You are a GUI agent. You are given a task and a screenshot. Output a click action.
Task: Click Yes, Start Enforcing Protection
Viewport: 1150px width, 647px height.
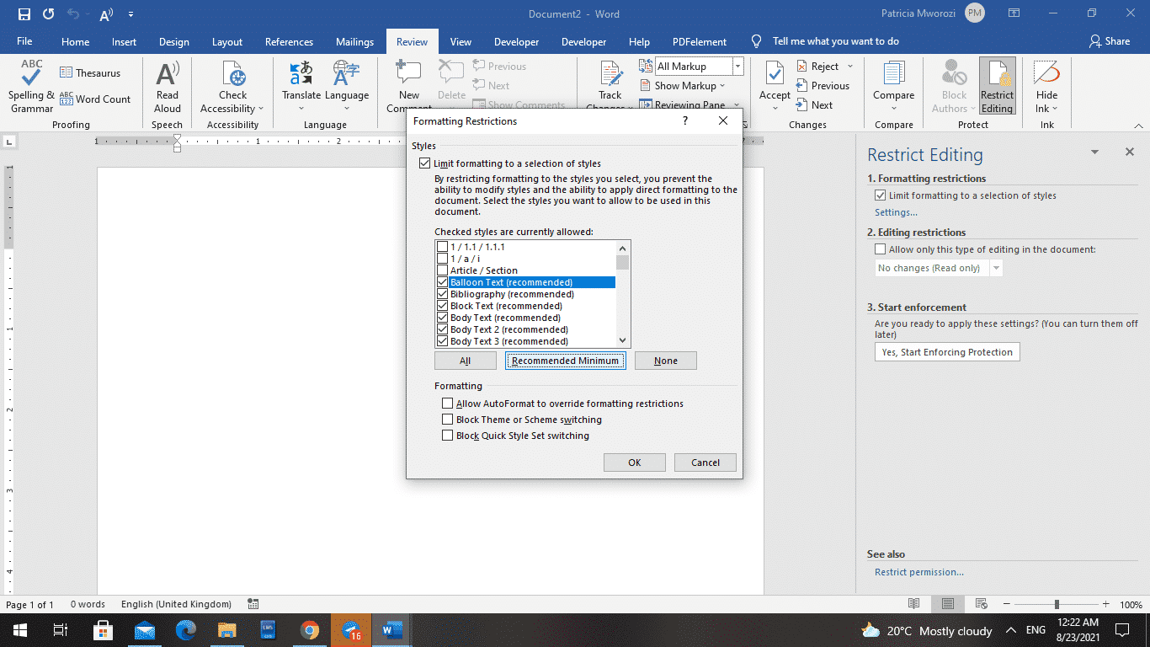946,352
